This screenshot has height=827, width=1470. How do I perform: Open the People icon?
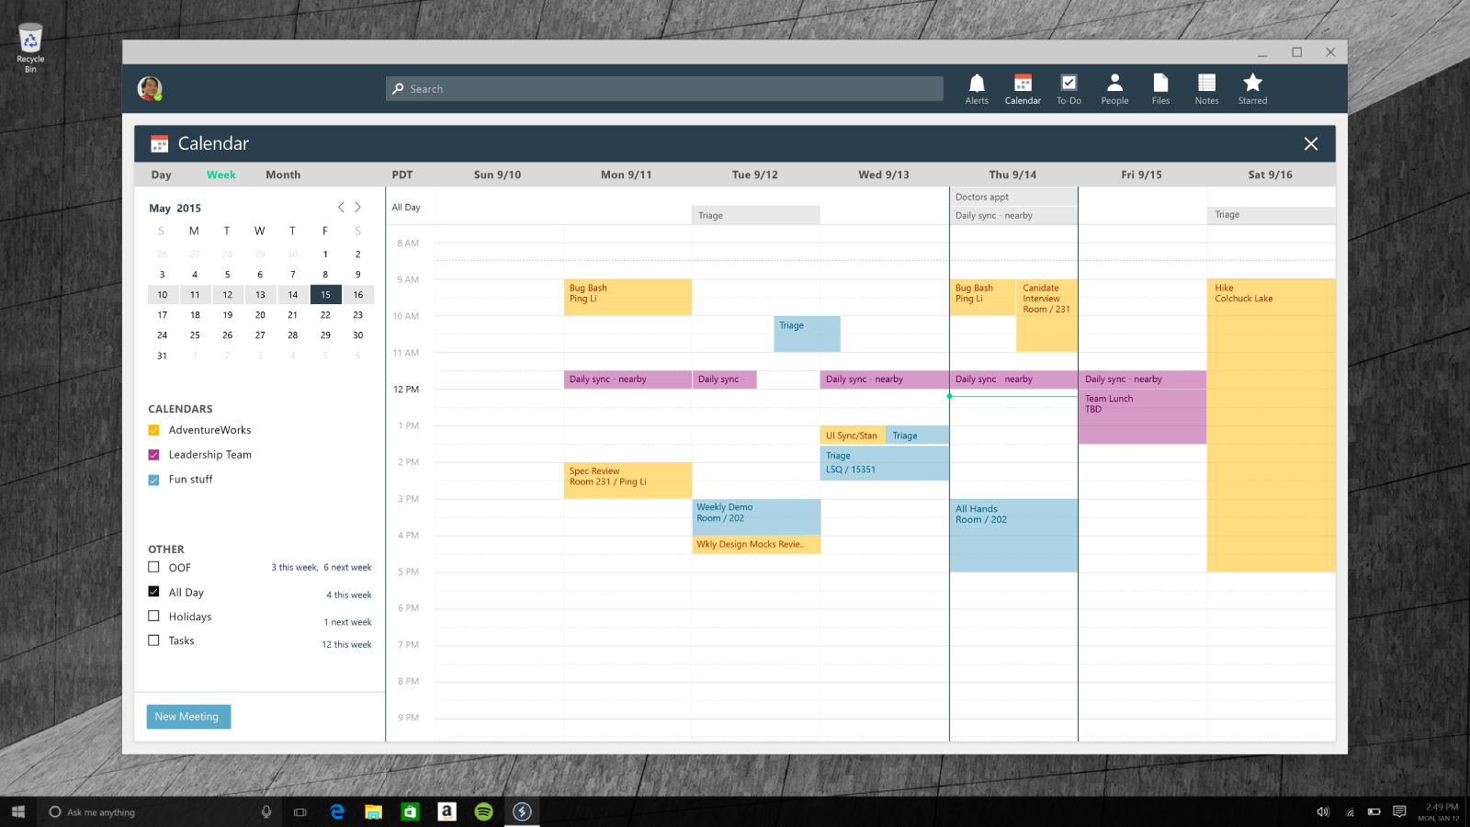tap(1114, 88)
